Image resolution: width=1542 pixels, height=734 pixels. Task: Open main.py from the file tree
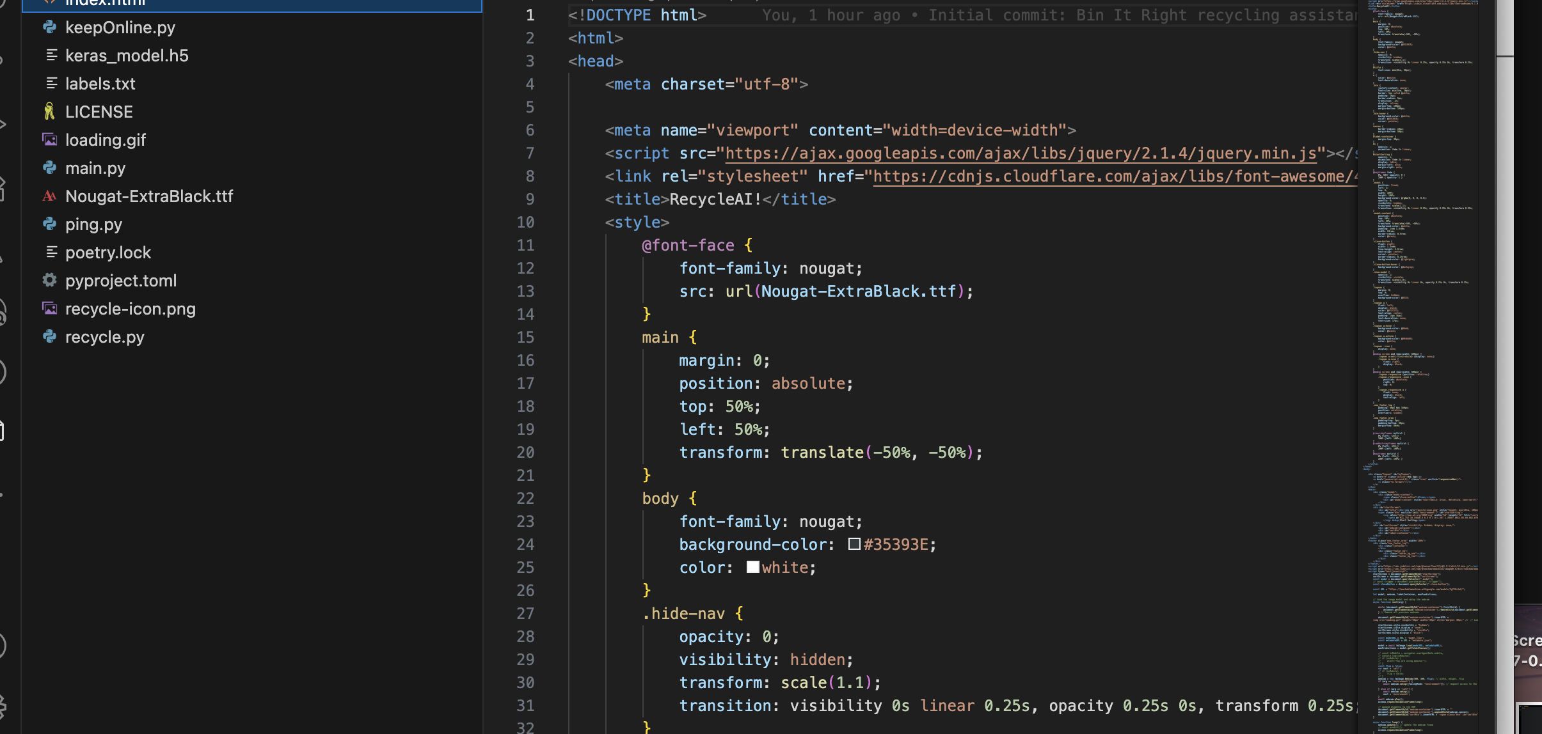(x=95, y=168)
